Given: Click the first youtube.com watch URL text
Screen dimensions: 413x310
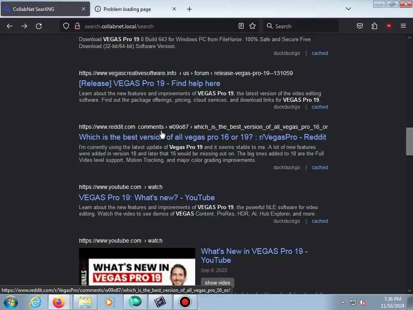Looking at the screenshot, I should [x=121, y=187].
